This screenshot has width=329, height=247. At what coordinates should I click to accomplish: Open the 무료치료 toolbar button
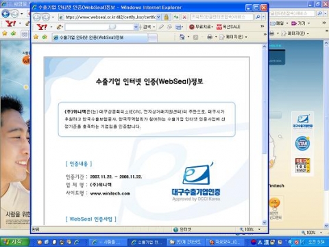(201, 27)
